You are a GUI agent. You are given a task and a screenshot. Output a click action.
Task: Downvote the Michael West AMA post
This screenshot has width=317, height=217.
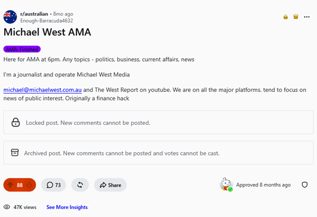click(x=30, y=185)
